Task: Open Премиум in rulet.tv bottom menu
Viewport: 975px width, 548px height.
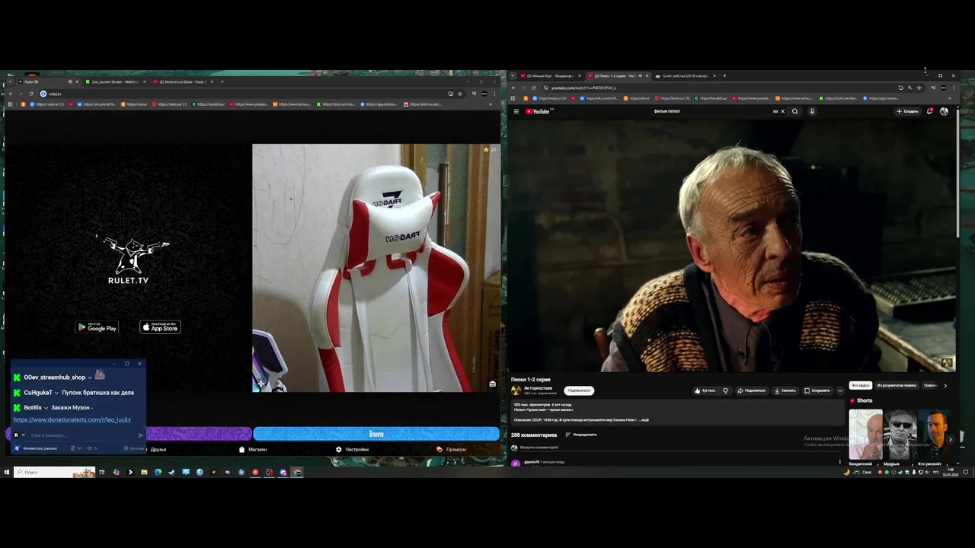Action: coord(452,449)
